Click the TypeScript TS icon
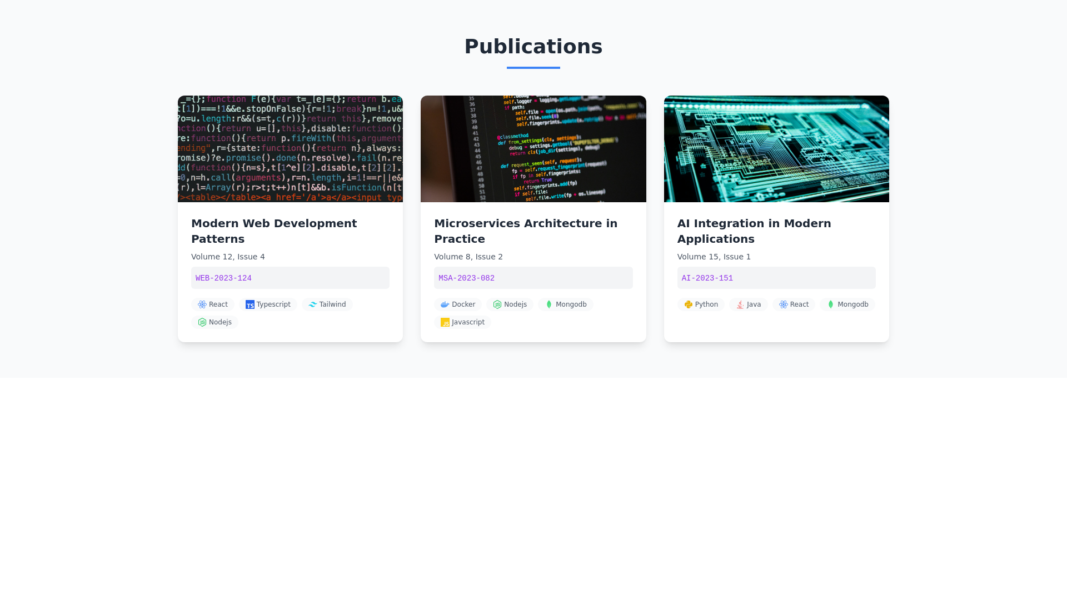Image resolution: width=1067 pixels, height=600 pixels. tap(250, 304)
